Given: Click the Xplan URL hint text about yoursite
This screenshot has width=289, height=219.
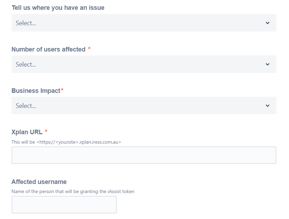Looking at the screenshot, I should (x=66, y=142).
